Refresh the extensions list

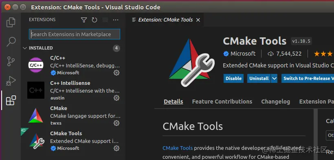94,20
